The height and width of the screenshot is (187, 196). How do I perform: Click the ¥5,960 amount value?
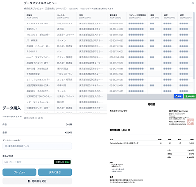pyautogui.click(x=68, y=132)
